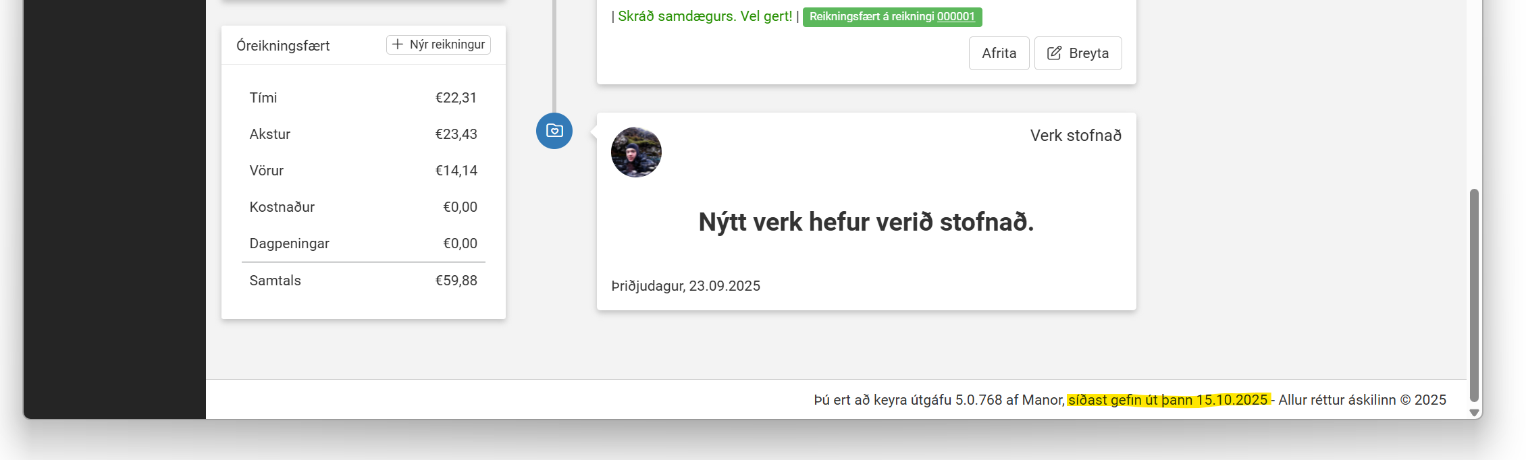Click the Breyta edit button
This screenshot has width=1526, height=460.
coord(1078,53)
